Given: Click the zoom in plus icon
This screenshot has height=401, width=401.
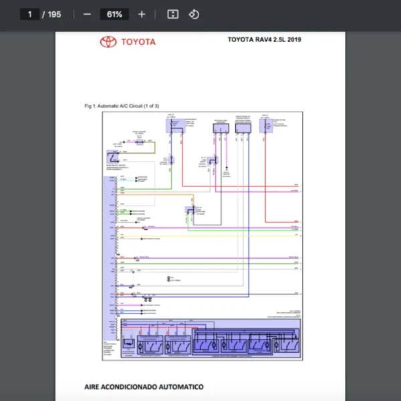Looking at the screenshot, I should tap(142, 14).
